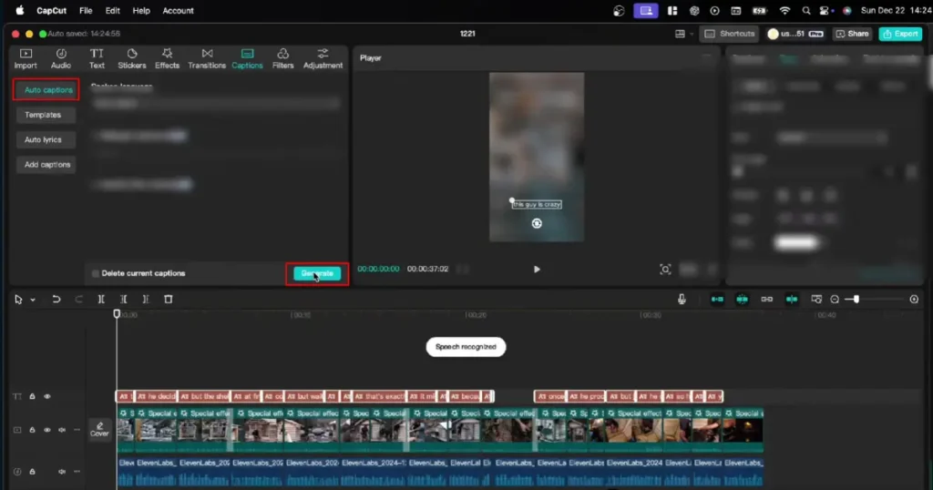Toggle full-screen preview icon in Player

(x=665, y=270)
